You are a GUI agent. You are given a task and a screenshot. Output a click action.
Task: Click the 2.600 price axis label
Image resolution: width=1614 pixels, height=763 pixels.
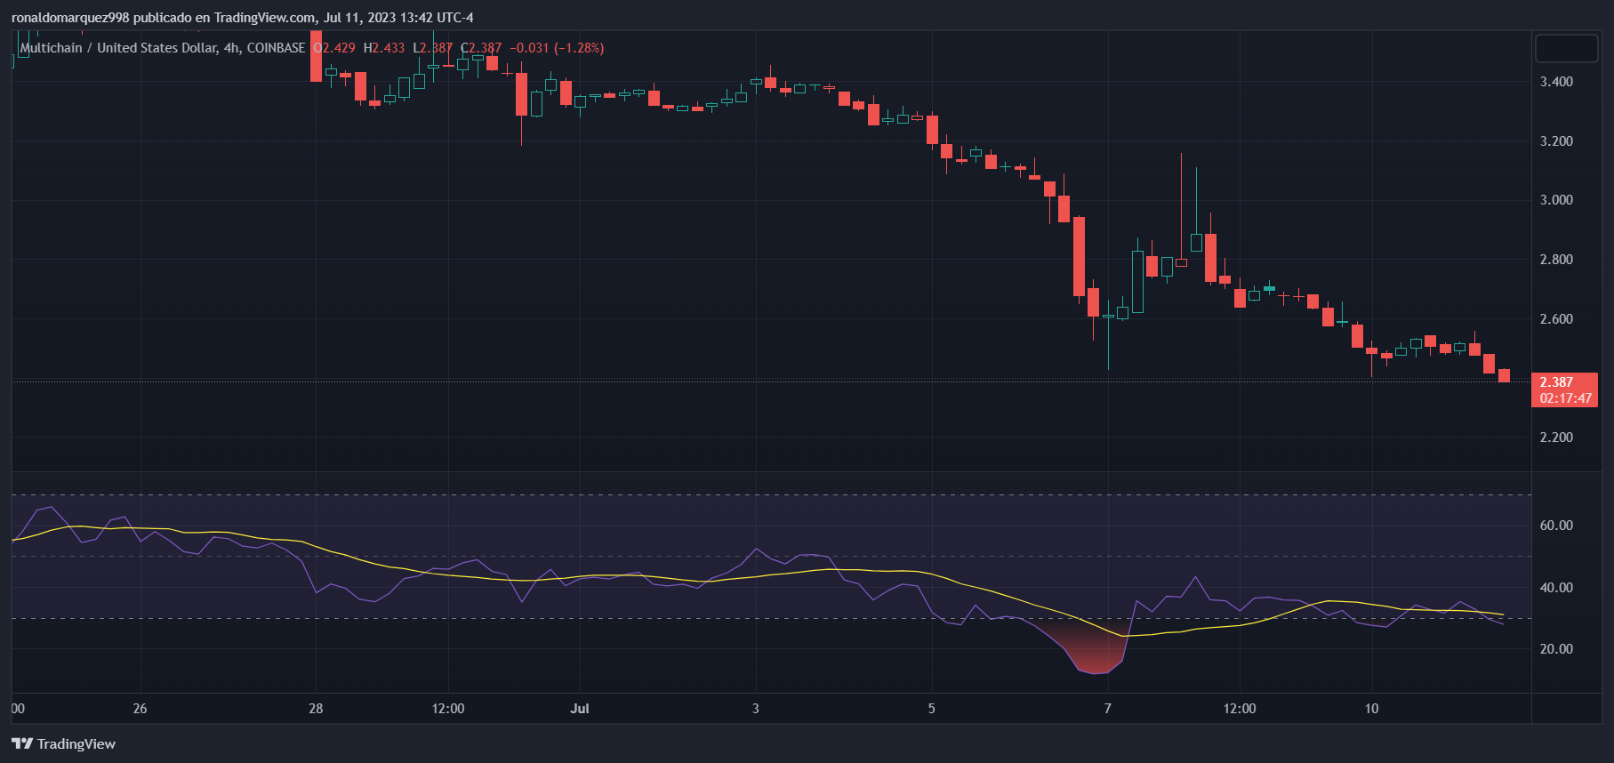pos(1556,319)
